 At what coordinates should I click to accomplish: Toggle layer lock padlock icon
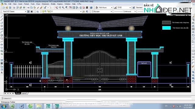coord(48,12)
